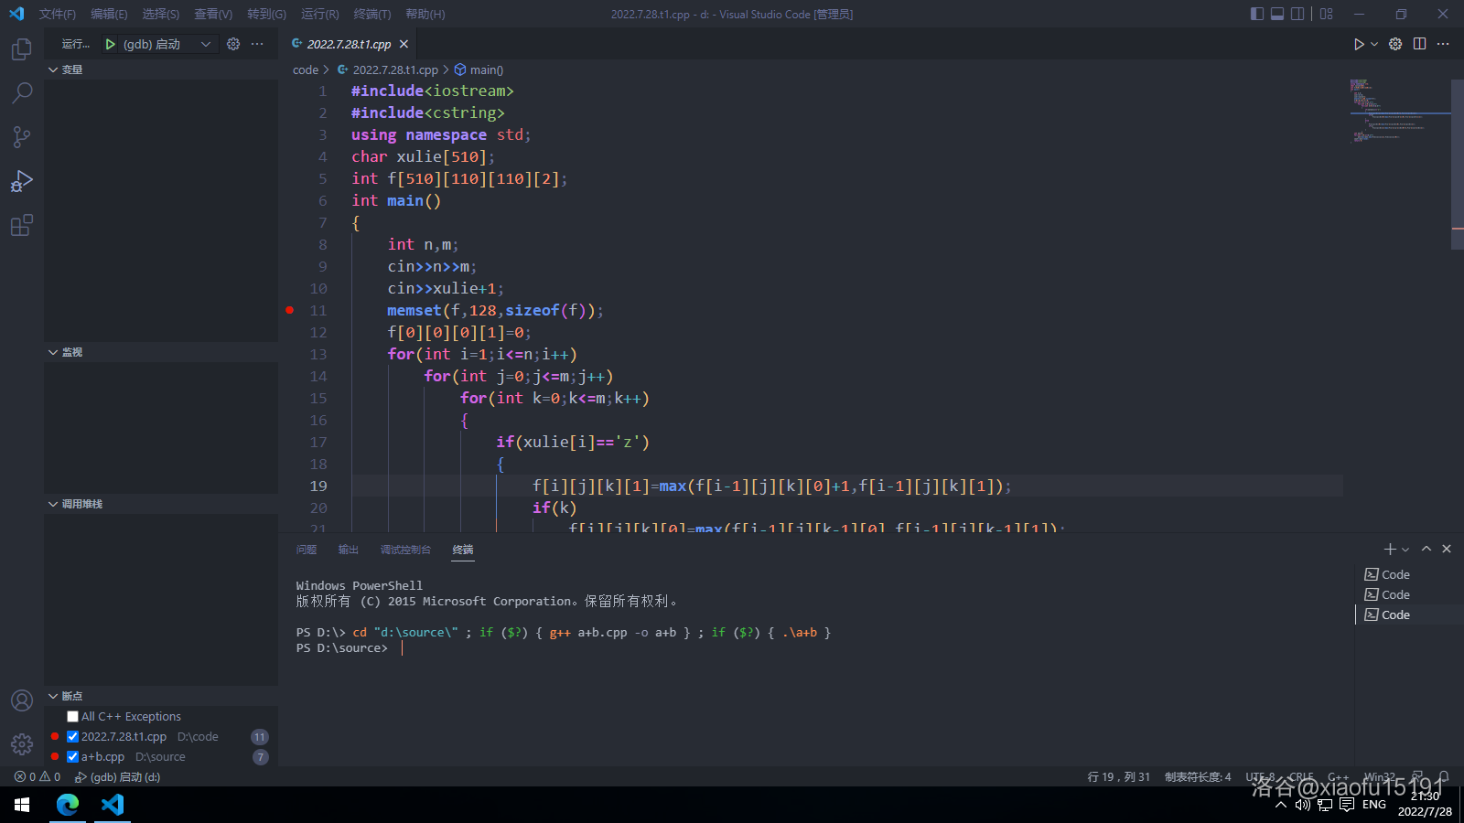
Task: Select the third Code terminal entry
Action: point(1409,615)
